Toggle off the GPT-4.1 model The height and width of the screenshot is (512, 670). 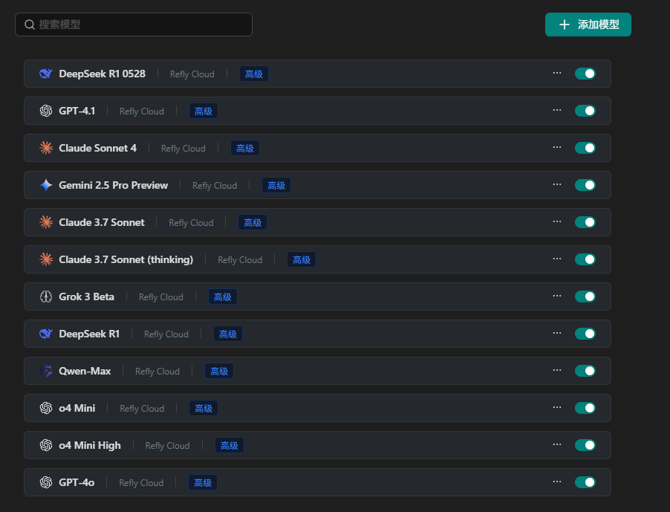click(x=585, y=111)
